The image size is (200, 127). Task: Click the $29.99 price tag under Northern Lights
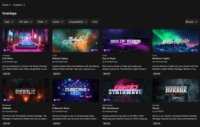pos(157,74)
